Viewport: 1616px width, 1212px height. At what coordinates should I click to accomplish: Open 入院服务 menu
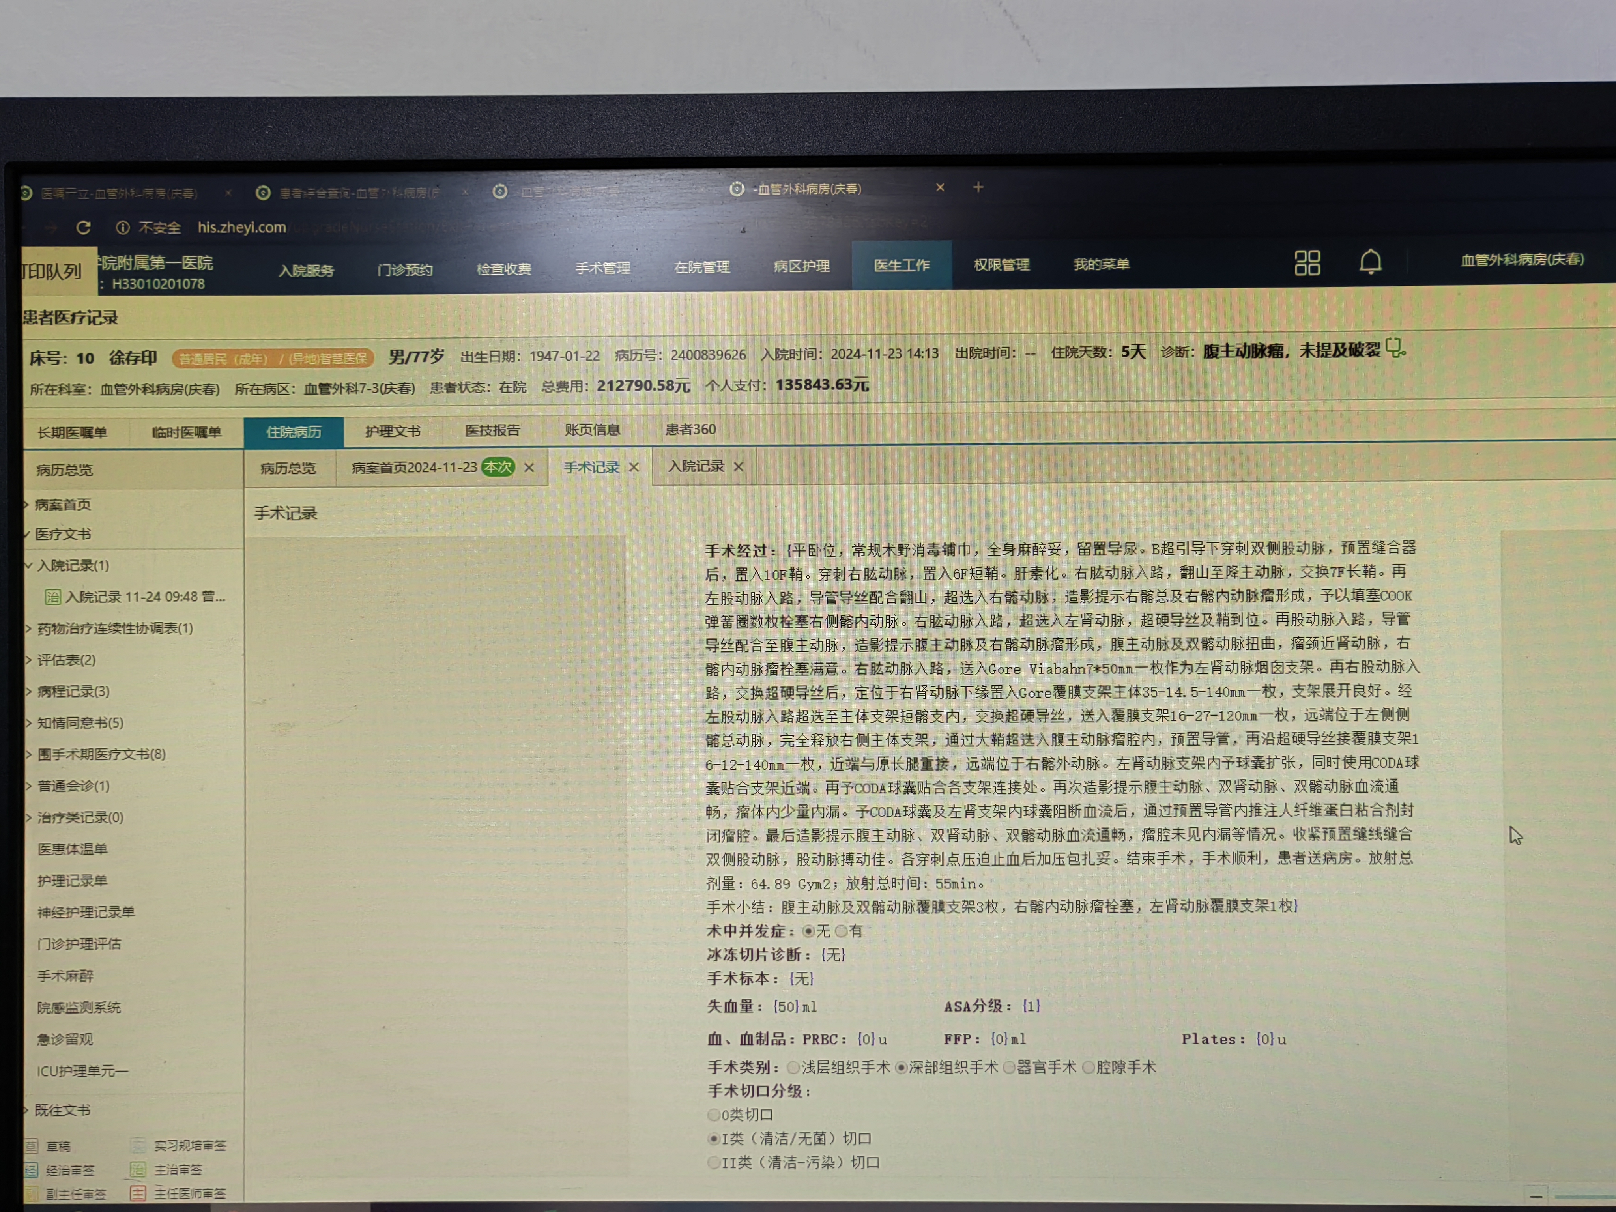[x=306, y=270]
